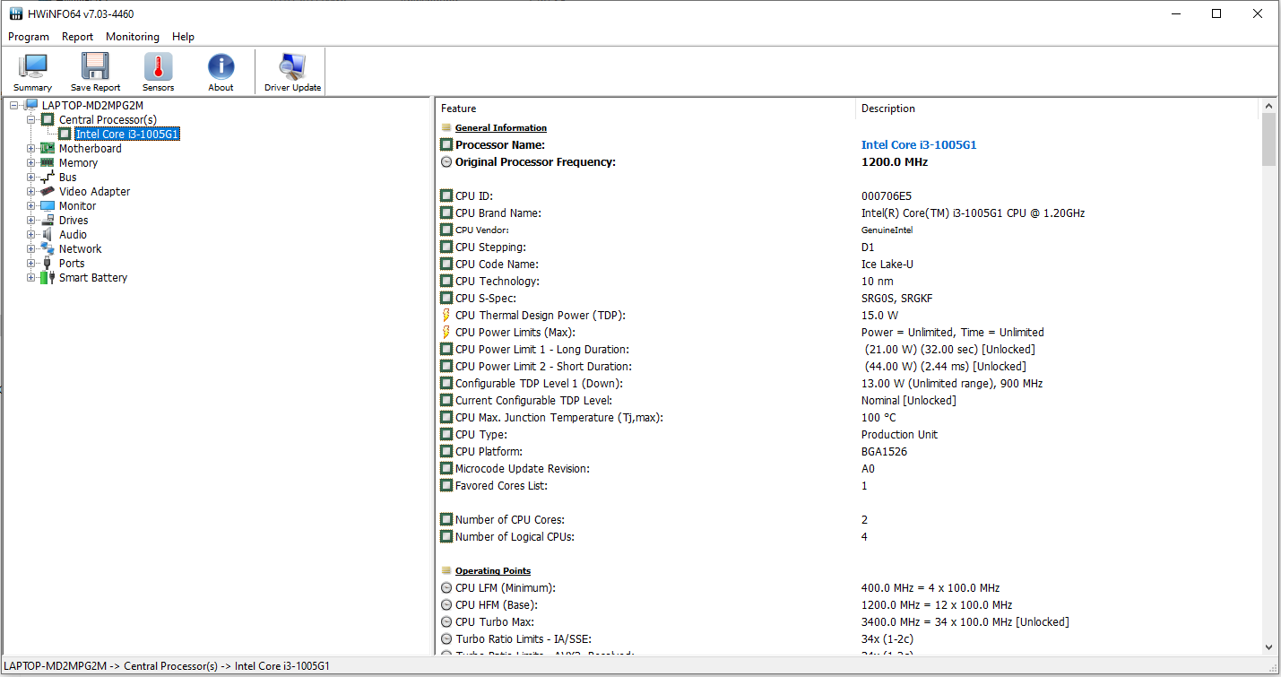Screen dimensions: 1281x677
Task: Expand the Drives tree node
Action: pyautogui.click(x=31, y=221)
